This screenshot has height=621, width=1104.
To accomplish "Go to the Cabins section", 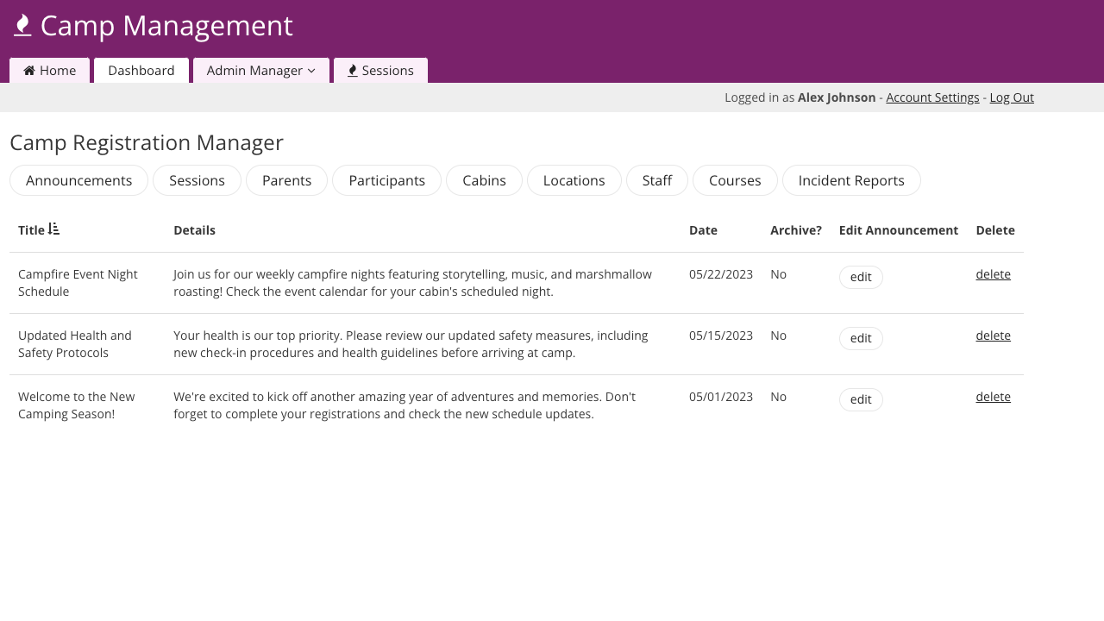I will 484,180.
